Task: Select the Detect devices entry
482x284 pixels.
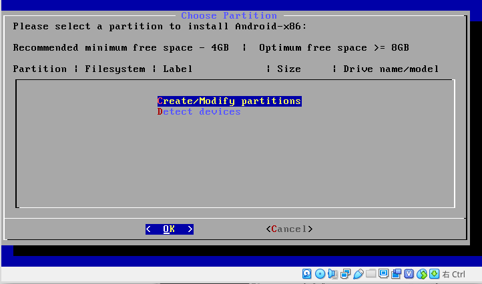Action: coord(199,112)
